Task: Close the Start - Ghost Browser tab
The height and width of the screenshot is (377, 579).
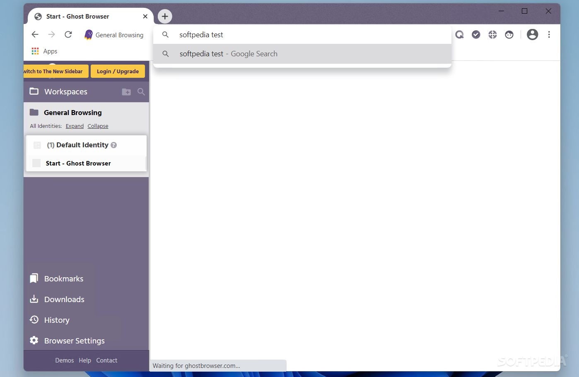Action: pyautogui.click(x=145, y=17)
